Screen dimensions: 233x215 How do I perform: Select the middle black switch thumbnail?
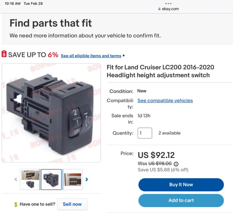pyautogui.click(x=51, y=179)
